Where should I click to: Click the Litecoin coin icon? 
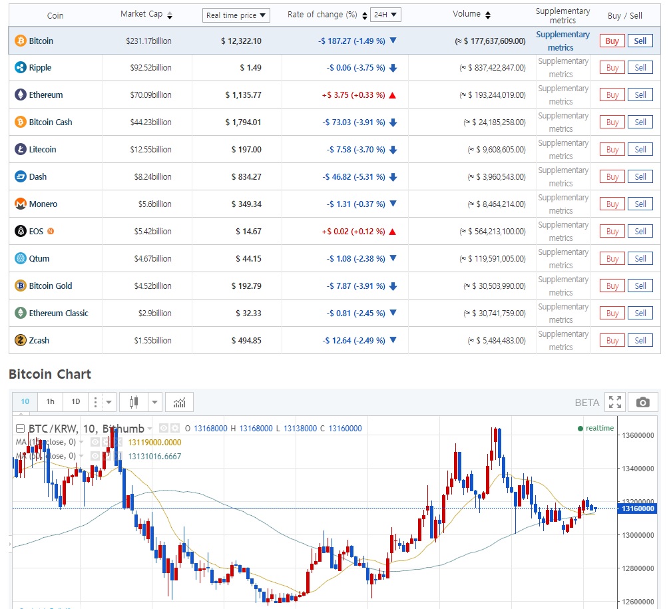[x=20, y=149]
